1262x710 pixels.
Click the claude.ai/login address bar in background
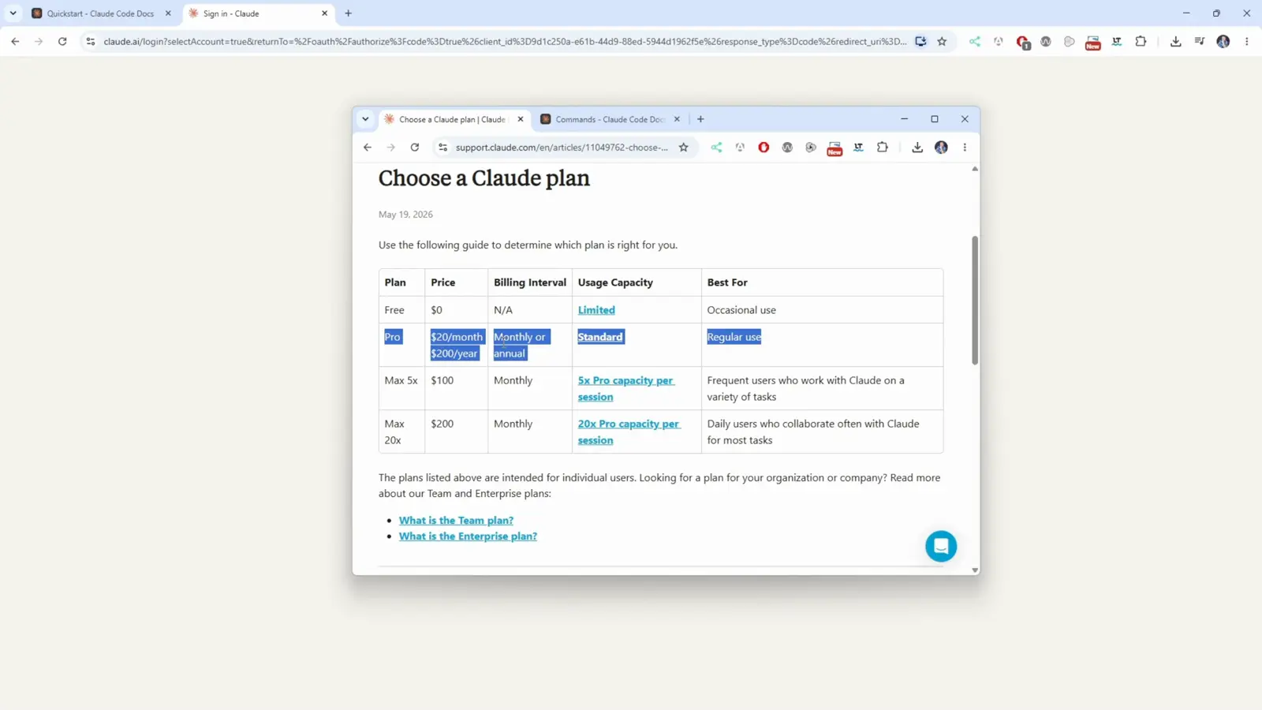[505, 42]
